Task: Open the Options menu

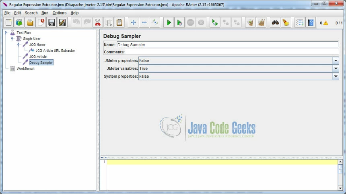Action: point(60,13)
